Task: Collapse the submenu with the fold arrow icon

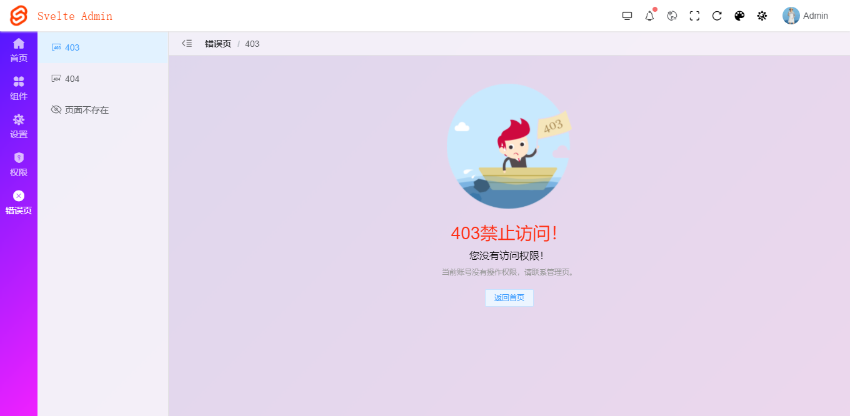Action: [187, 43]
